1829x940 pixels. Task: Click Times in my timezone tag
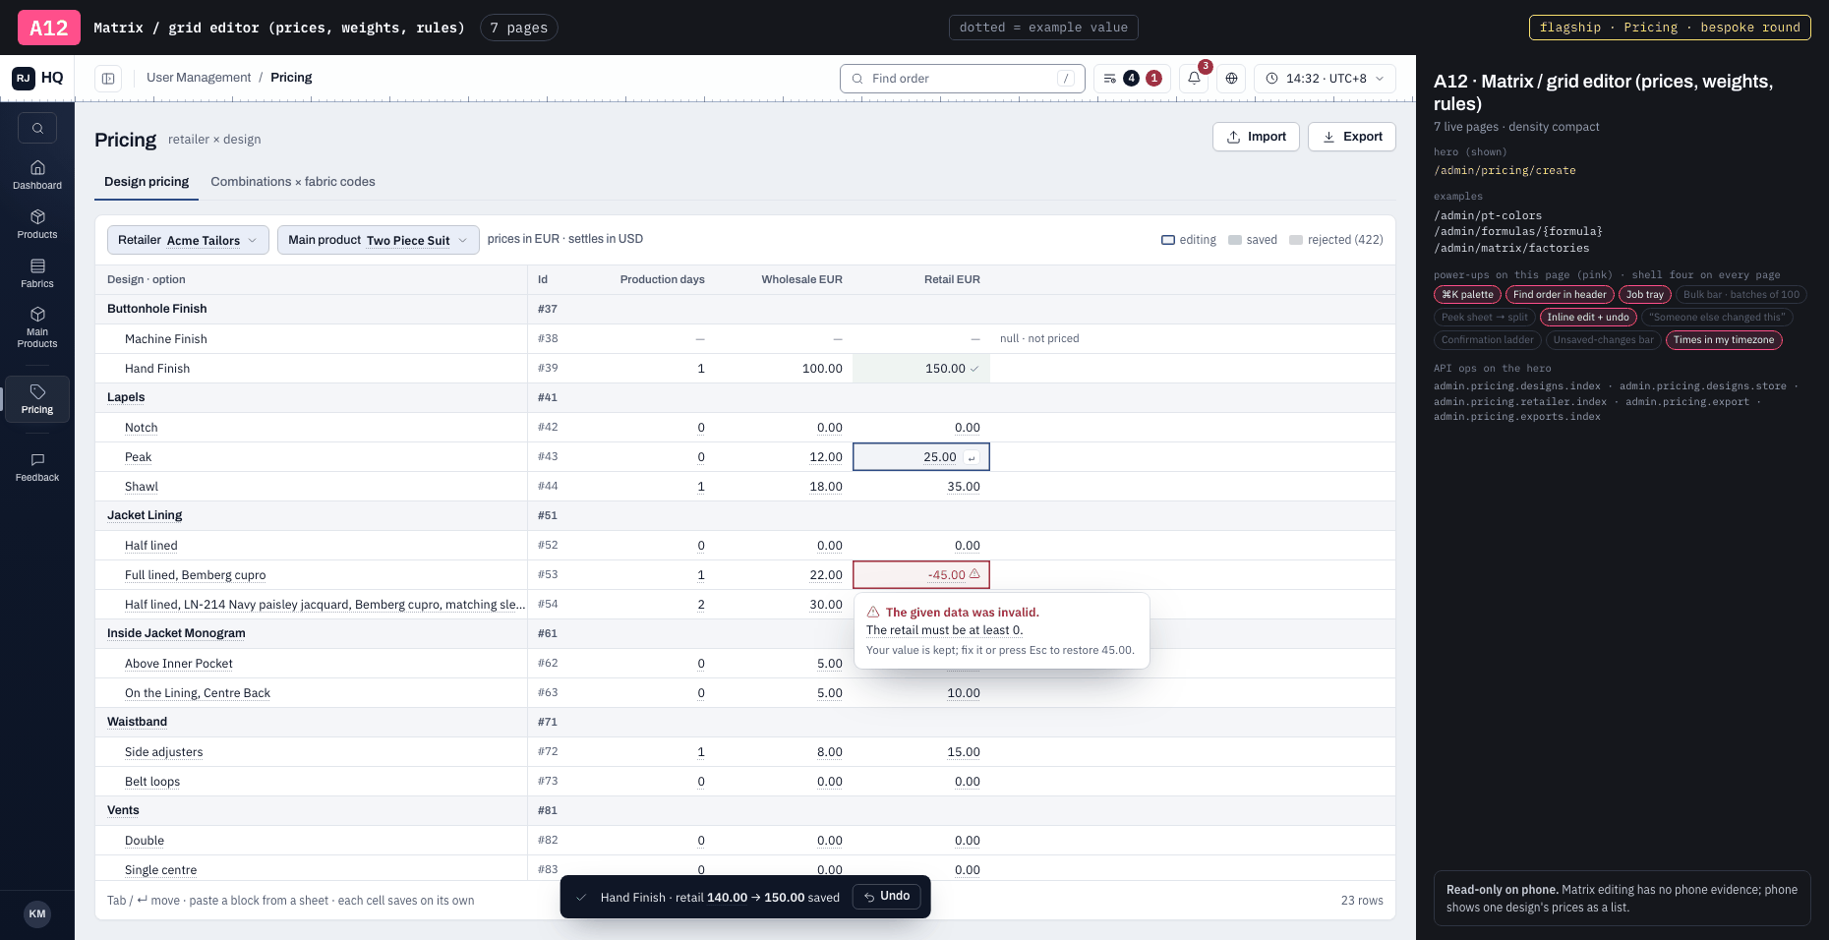tap(1724, 339)
